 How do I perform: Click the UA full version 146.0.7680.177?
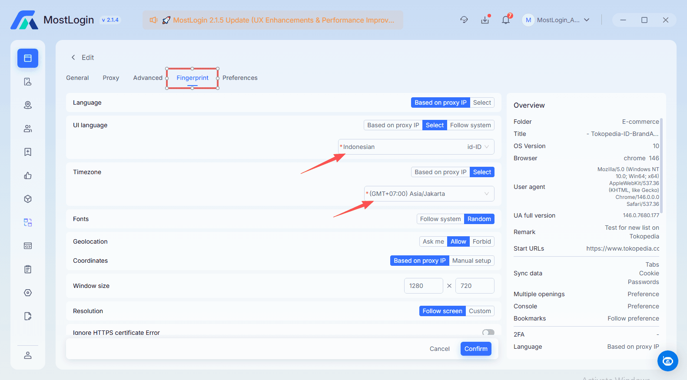pyautogui.click(x=641, y=215)
